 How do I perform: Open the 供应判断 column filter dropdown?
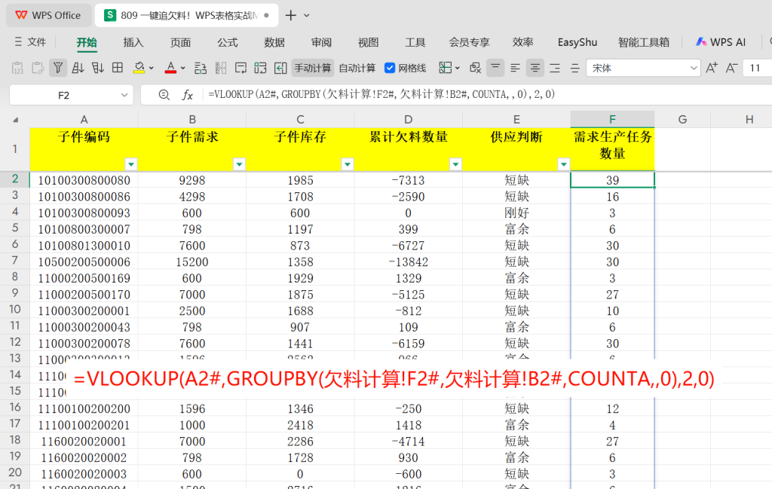tap(564, 164)
